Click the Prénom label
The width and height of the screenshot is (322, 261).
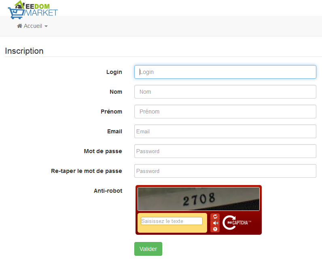click(x=111, y=112)
